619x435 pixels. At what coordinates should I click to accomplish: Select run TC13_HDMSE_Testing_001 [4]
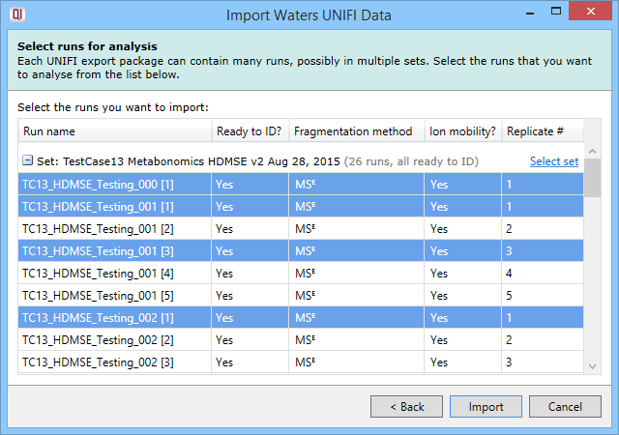pyautogui.click(x=301, y=274)
